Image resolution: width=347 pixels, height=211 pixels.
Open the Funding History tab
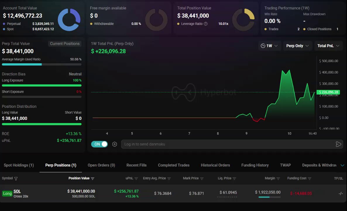pyautogui.click(x=255, y=165)
